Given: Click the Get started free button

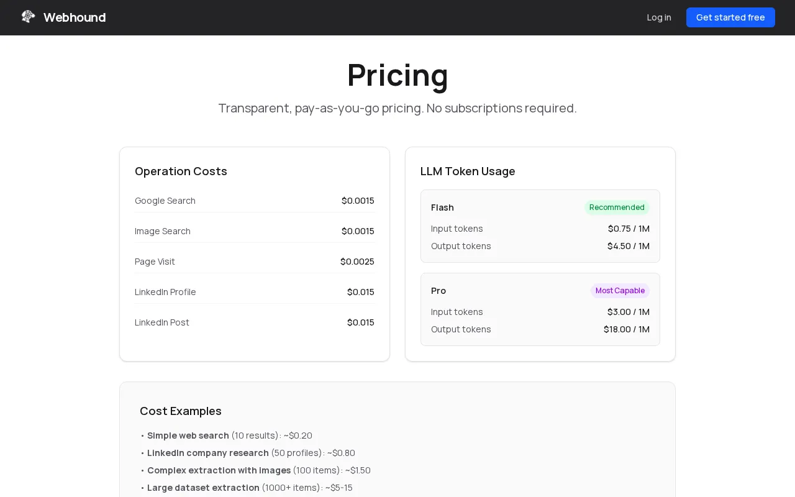Looking at the screenshot, I should [x=730, y=17].
